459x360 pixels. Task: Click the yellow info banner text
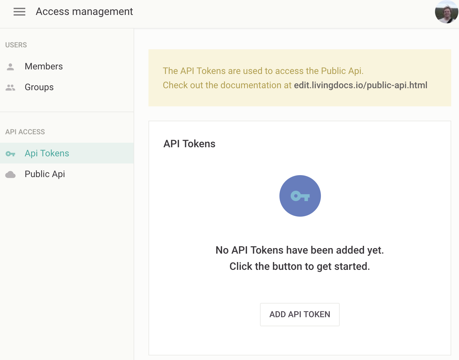click(x=263, y=71)
